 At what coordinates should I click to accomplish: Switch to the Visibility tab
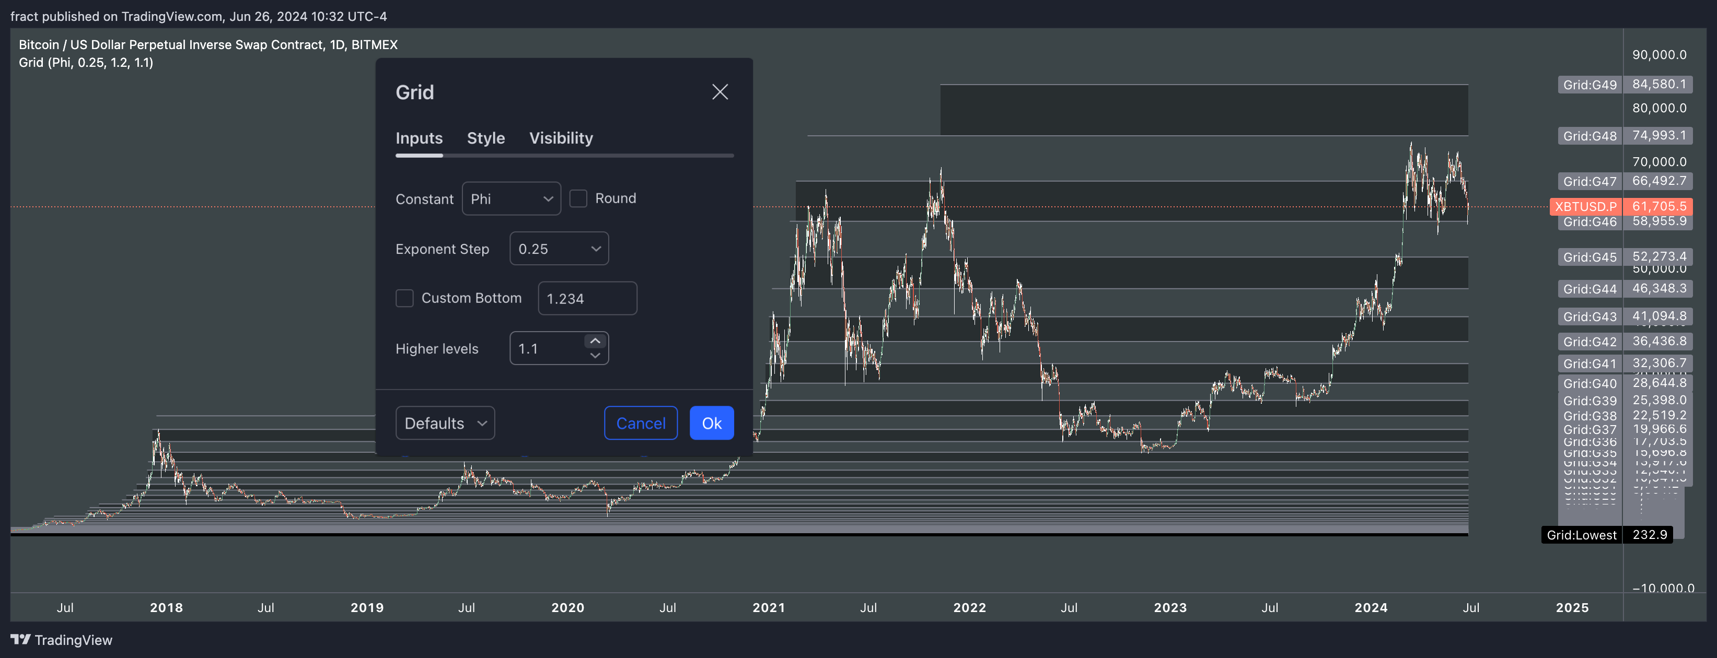tap(561, 138)
